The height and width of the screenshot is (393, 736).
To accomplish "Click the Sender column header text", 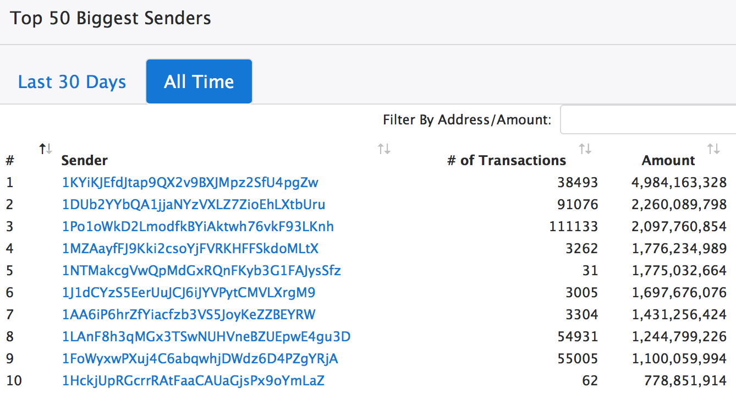I will coord(84,161).
